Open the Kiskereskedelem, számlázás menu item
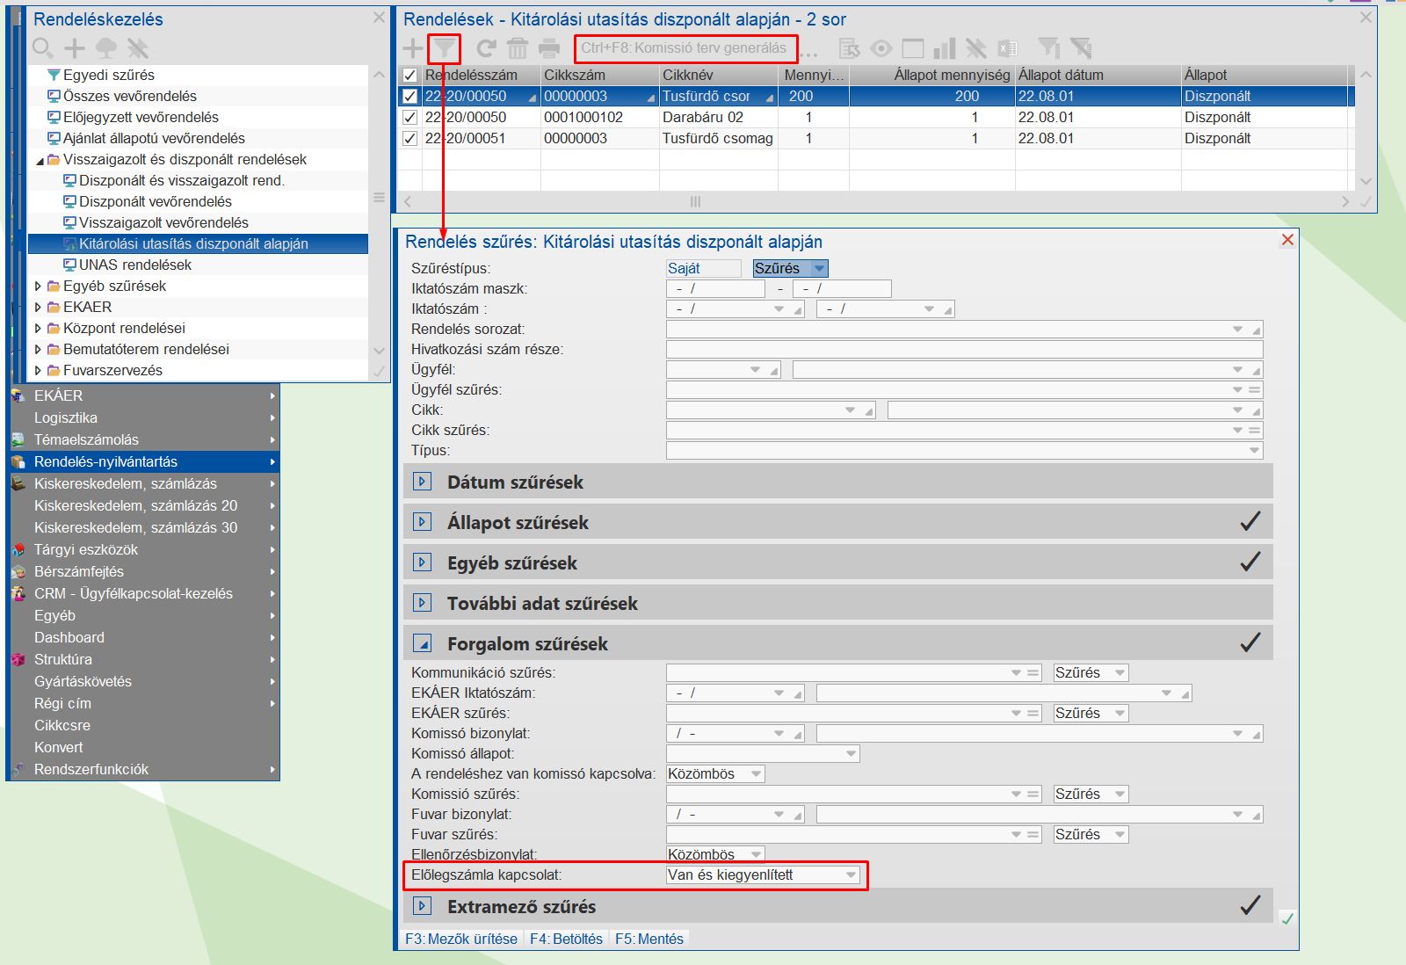The height and width of the screenshot is (965, 1406). tap(126, 483)
